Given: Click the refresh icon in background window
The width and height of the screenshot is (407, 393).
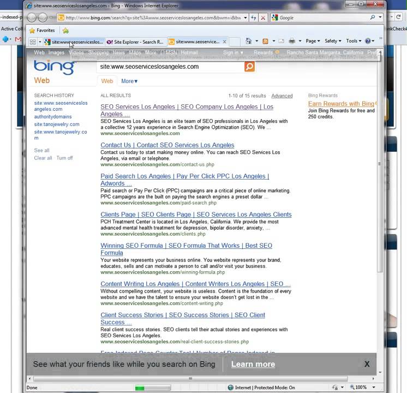Looking at the screenshot, I should pos(398,17).
